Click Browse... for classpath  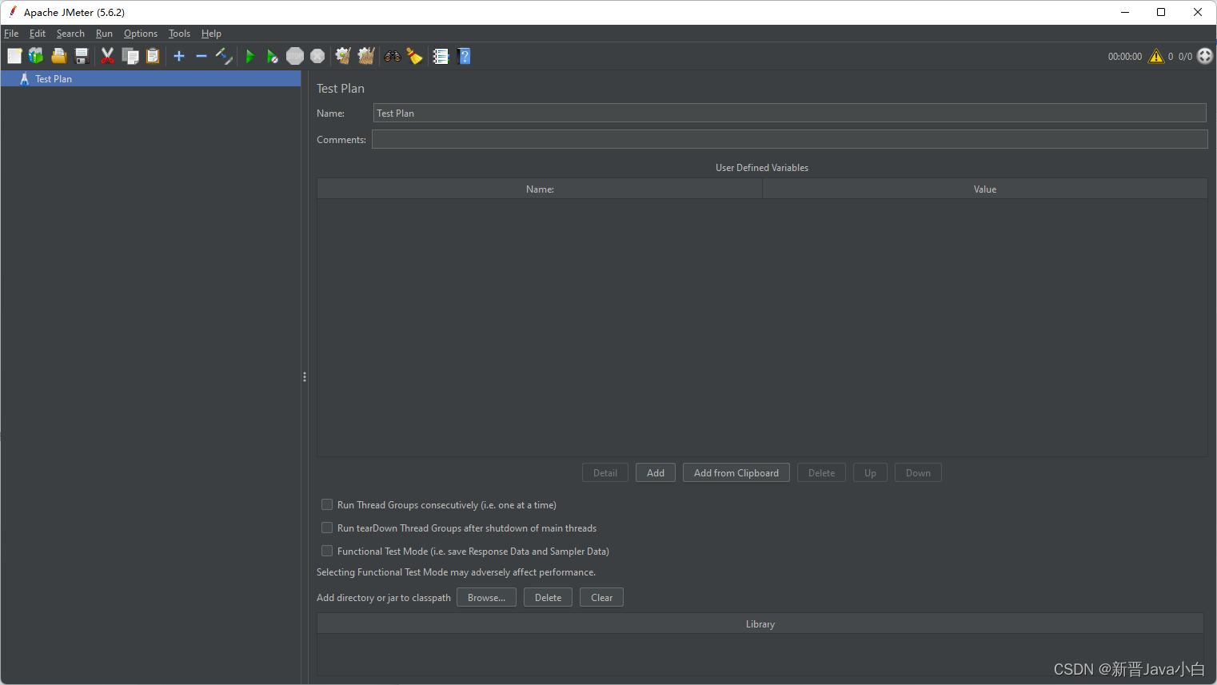[486, 597]
